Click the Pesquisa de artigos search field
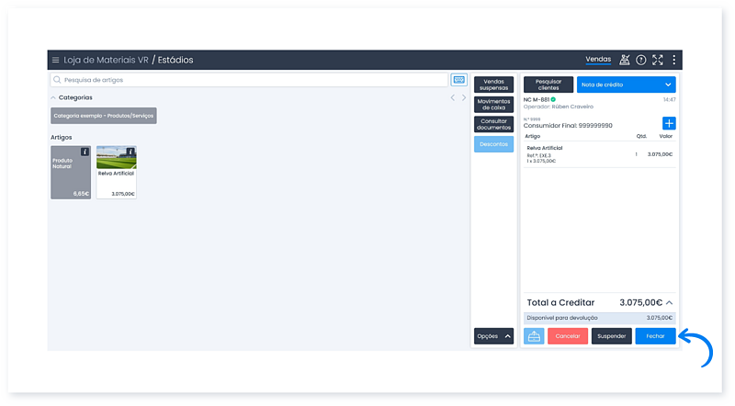This screenshot has height=406, width=735. [x=248, y=80]
